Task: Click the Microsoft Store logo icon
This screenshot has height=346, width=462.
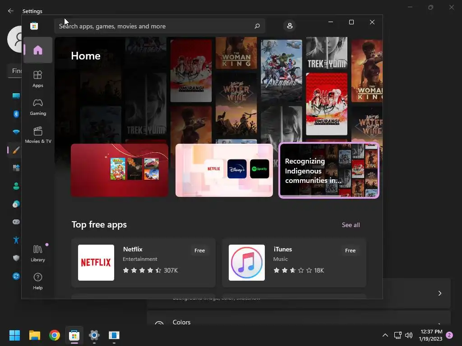Action: click(x=34, y=26)
